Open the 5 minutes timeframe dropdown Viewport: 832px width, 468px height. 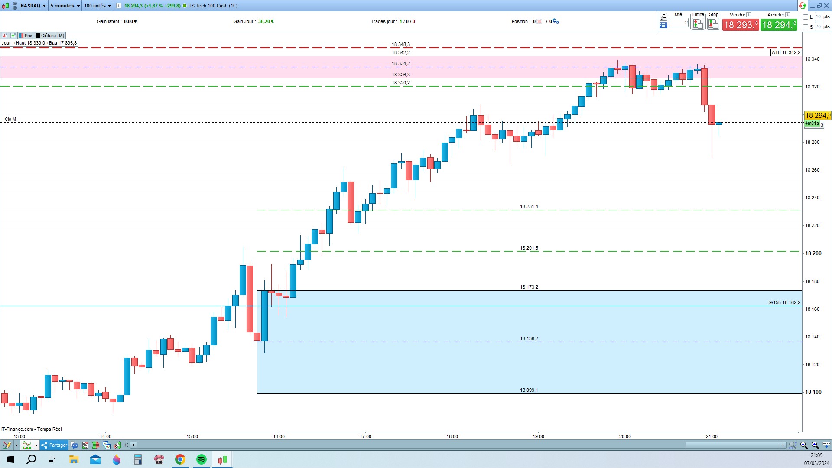pyautogui.click(x=65, y=6)
